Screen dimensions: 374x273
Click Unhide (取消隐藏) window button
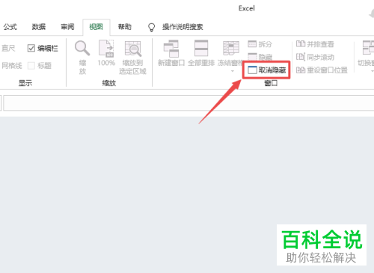267,70
